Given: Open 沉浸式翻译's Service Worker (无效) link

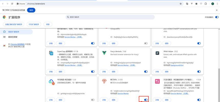Looking at the screenshot, I should [x=180, y=94].
